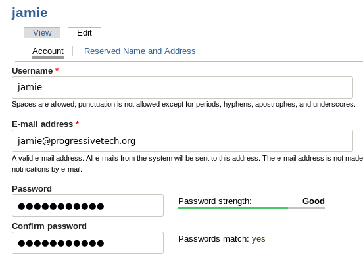
Task: Click the jamie page title heading
Action: coord(30,13)
